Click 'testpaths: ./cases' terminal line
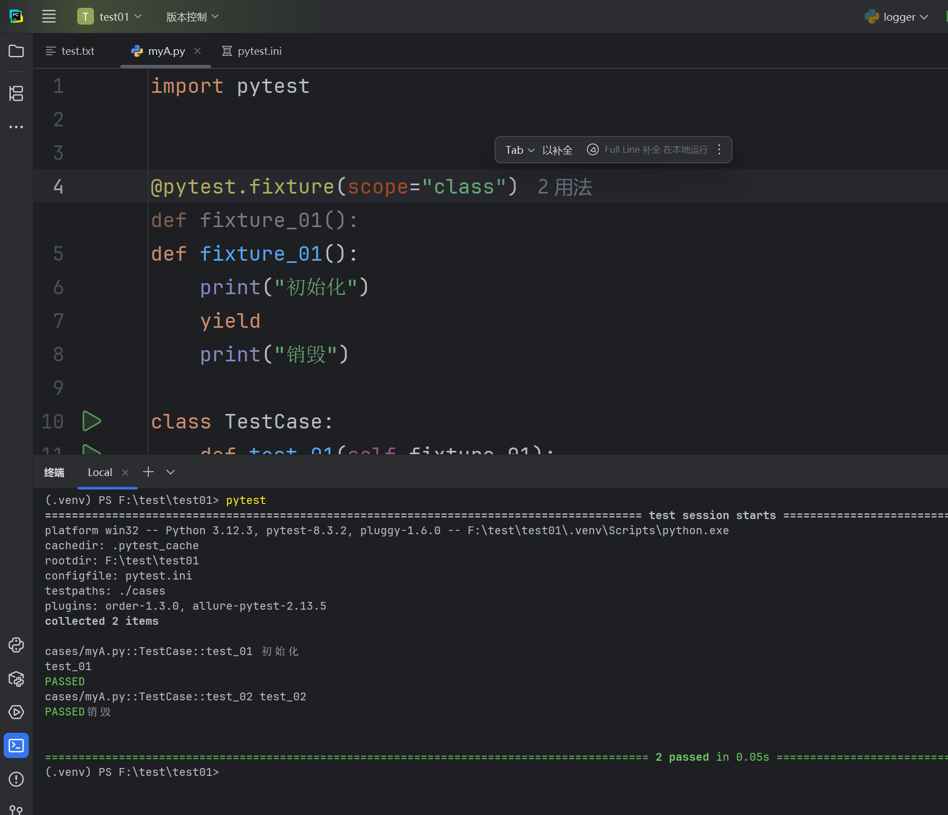The width and height of the screenshot is (948, 815). (x=105, y=591)
